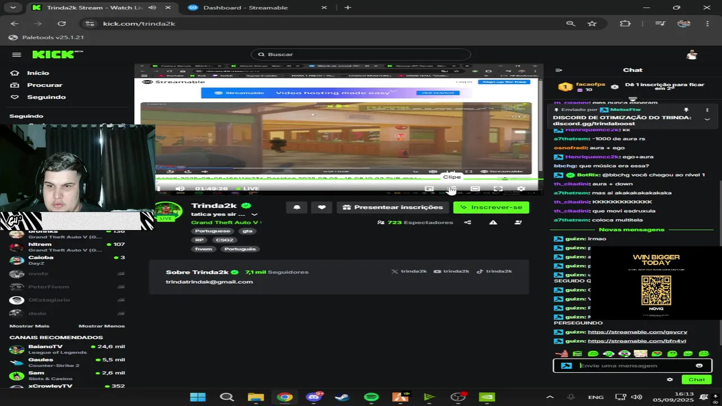Open the trinda2k TikTok link
Image resolution: width=722 pixels, height=406 pixels.
(494, 271)
